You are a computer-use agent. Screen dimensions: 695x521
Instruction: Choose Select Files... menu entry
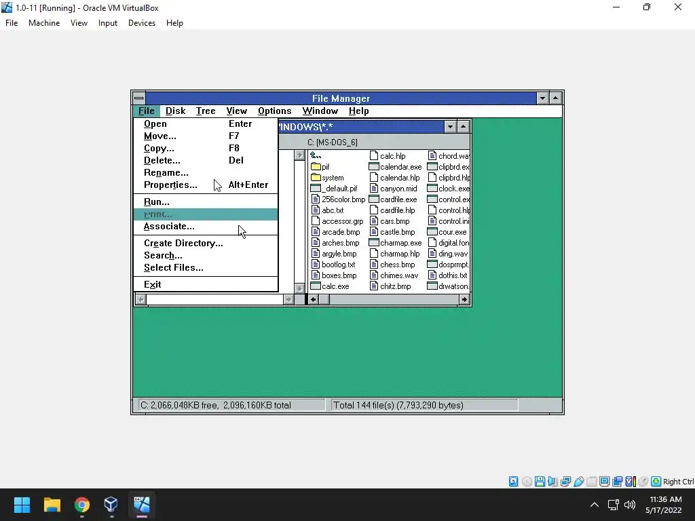tap(206, 267)
